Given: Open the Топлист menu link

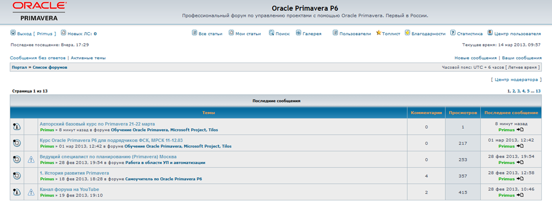Looking at the screenshot, I should point(391,34).
